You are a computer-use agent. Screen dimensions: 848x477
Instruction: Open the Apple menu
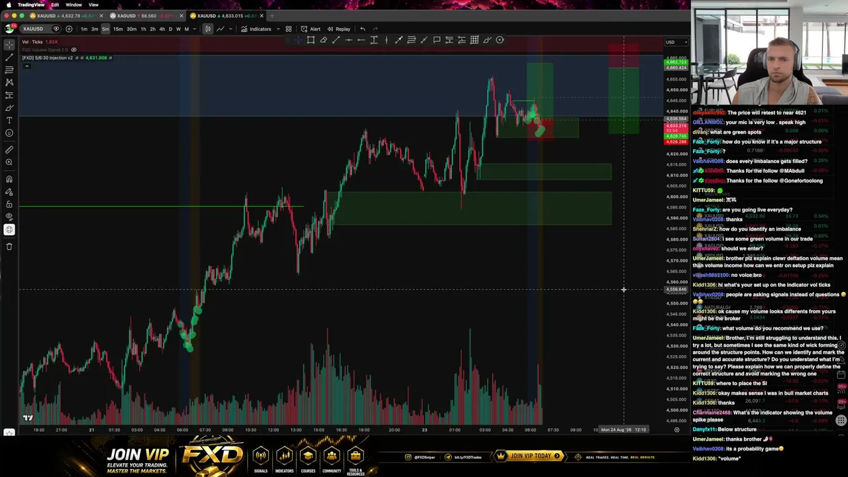tap(9, 5)
